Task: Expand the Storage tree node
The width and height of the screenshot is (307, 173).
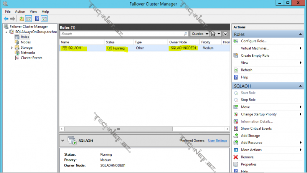Action: [x=12, y=48]
